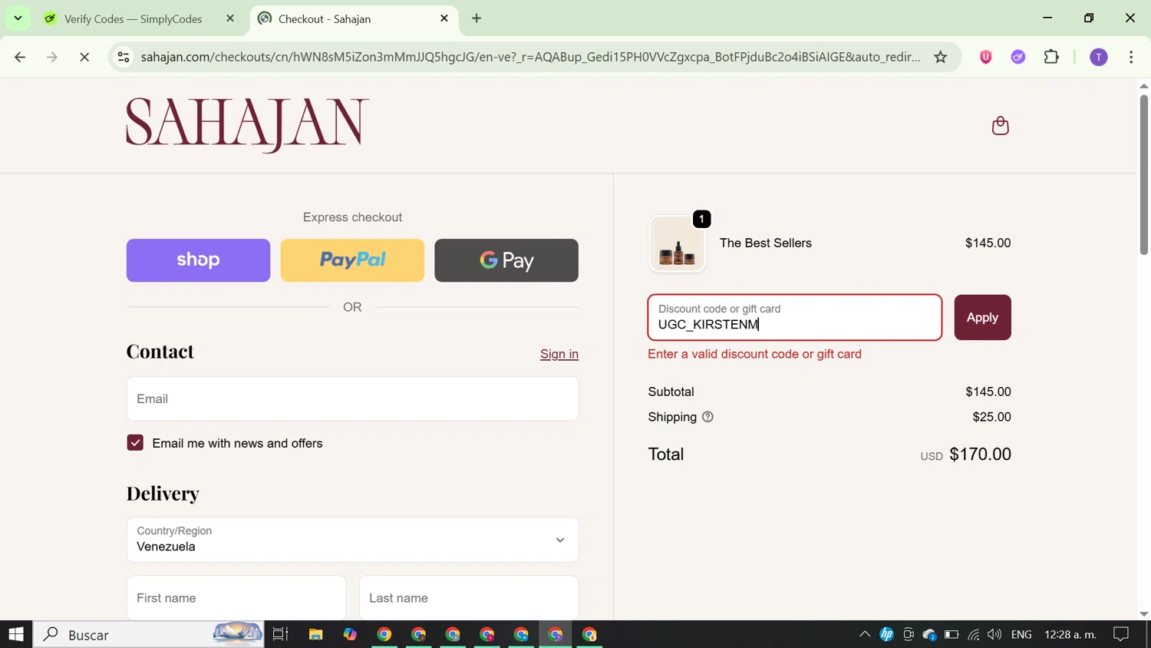Open the Wi-Fi network tray icon

(974, 634)
